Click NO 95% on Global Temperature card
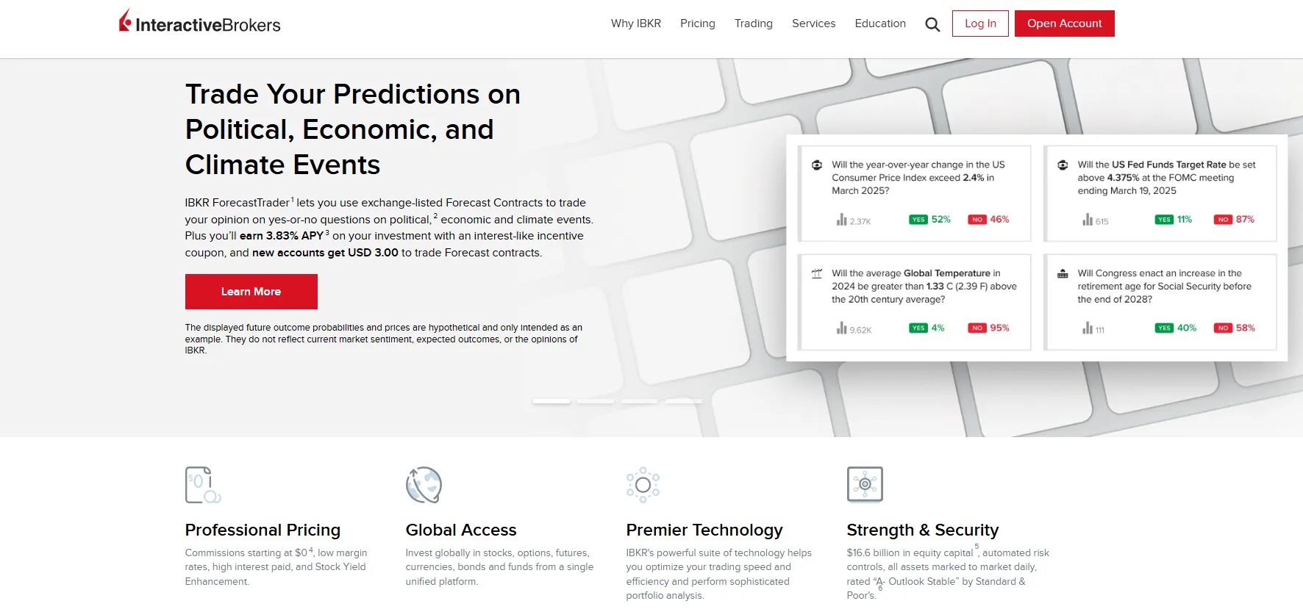 [x=988, y=328]
